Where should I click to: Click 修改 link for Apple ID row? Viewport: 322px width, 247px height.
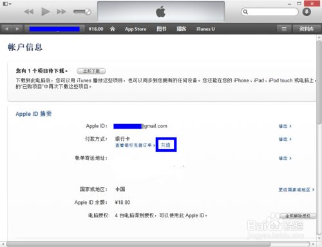point(285,126)
